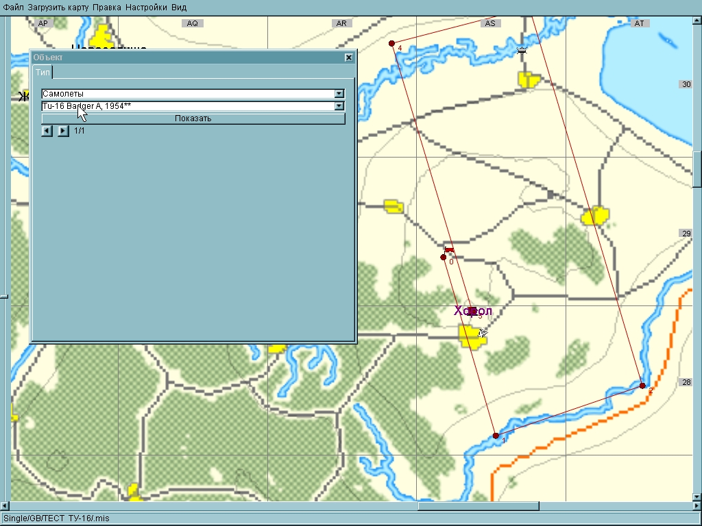Click the horizontal scrollbar thumb
The height and width of the screenshot is (526, 702).
pyautogui.click(x=478, y=506)
